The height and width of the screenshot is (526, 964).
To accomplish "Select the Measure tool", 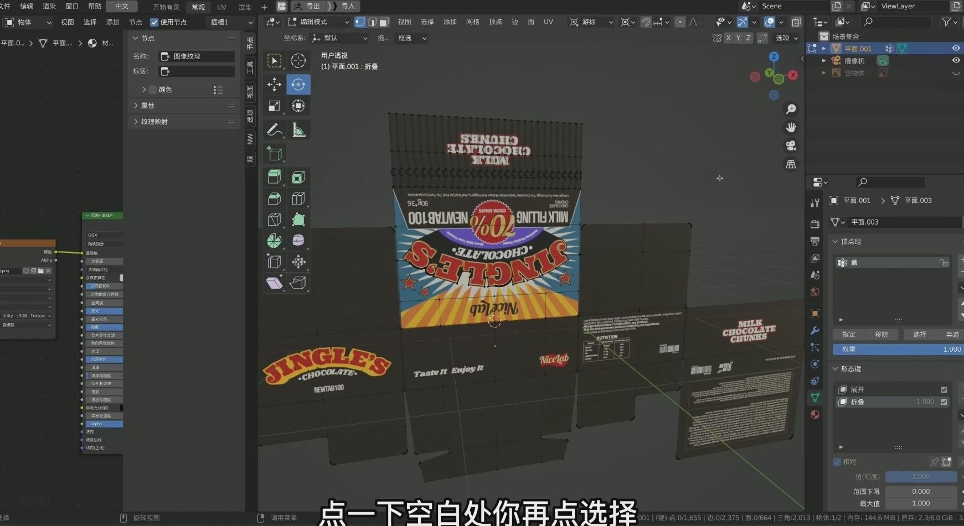I will coord(298,130).
